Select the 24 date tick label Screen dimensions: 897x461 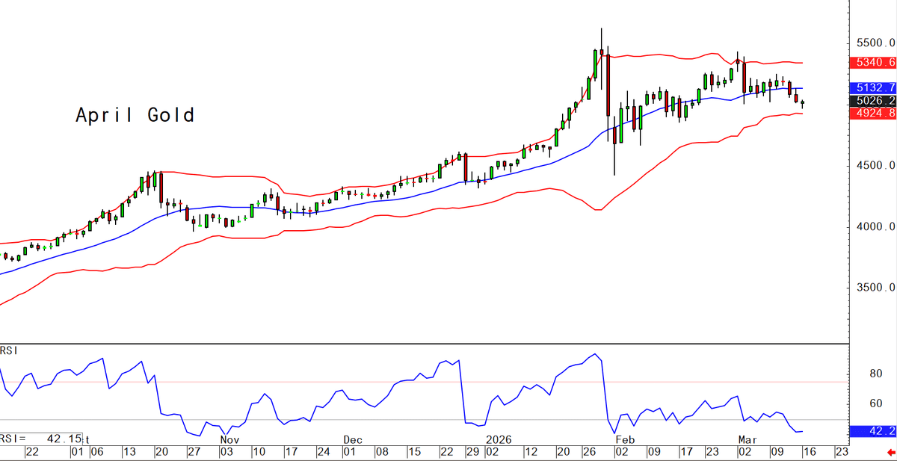pyautogui.click(x=323, y=453)
